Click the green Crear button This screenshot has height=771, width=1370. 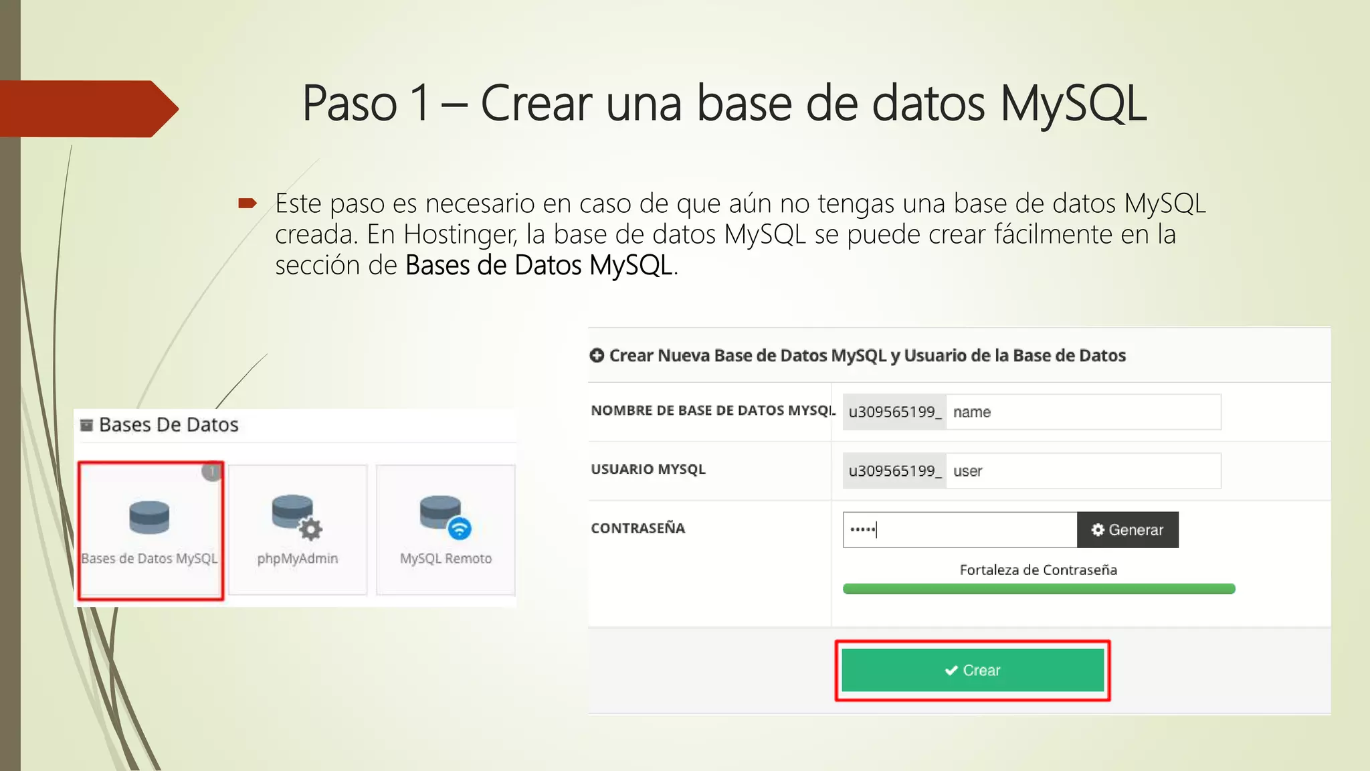click(x=973, y=670)
